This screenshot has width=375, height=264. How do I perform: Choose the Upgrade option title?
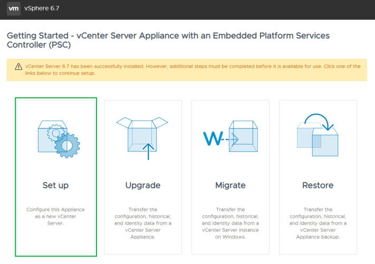(142, 185)
